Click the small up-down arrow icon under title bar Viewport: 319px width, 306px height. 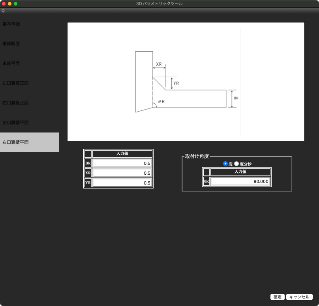click(3, 11)
